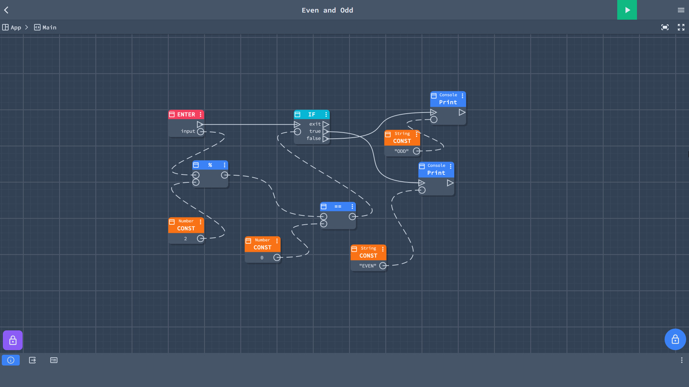This screenshot has width=689, height=387.
Task: Open the "EVEN" String CONST options menu
Action: tap(383, 249)
